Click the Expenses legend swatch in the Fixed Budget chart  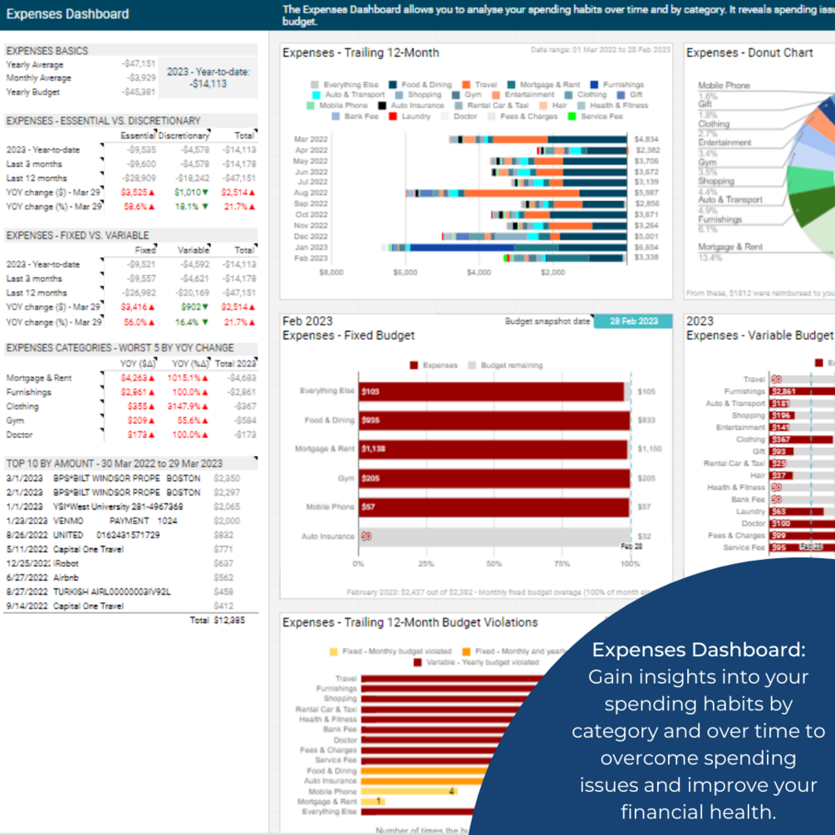(x=414, y=366)
